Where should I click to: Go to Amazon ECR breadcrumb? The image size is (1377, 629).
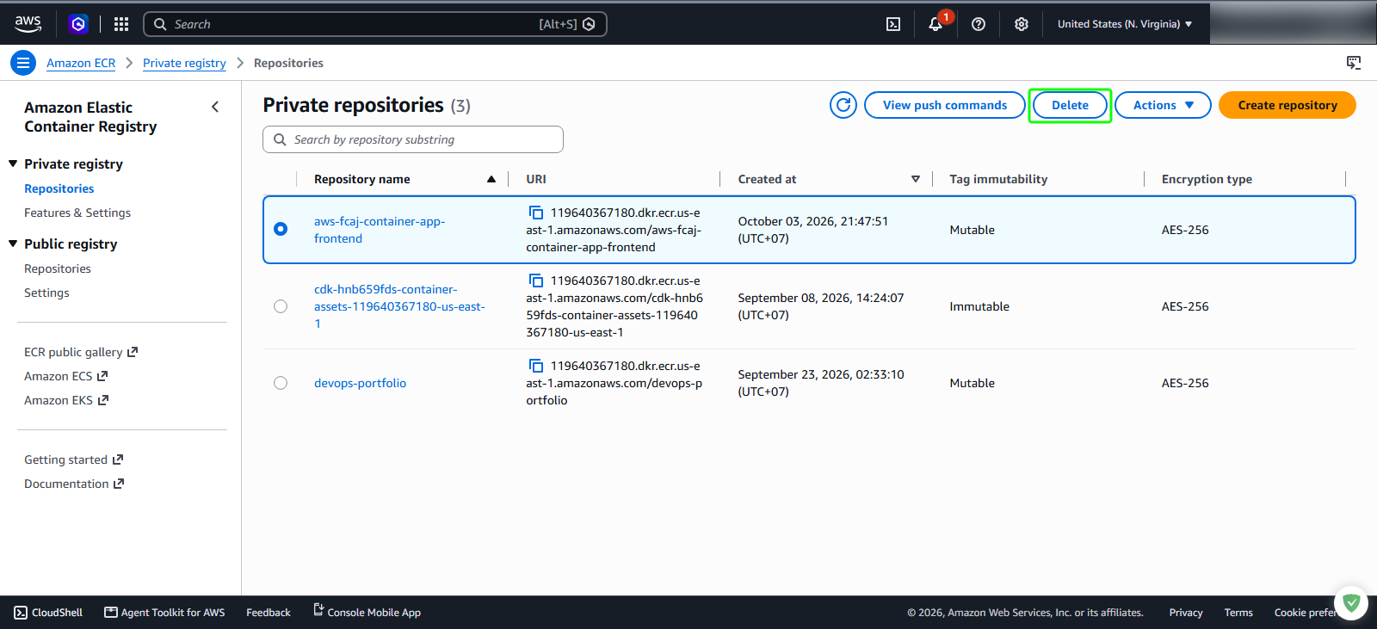click(x=81, y=63)
